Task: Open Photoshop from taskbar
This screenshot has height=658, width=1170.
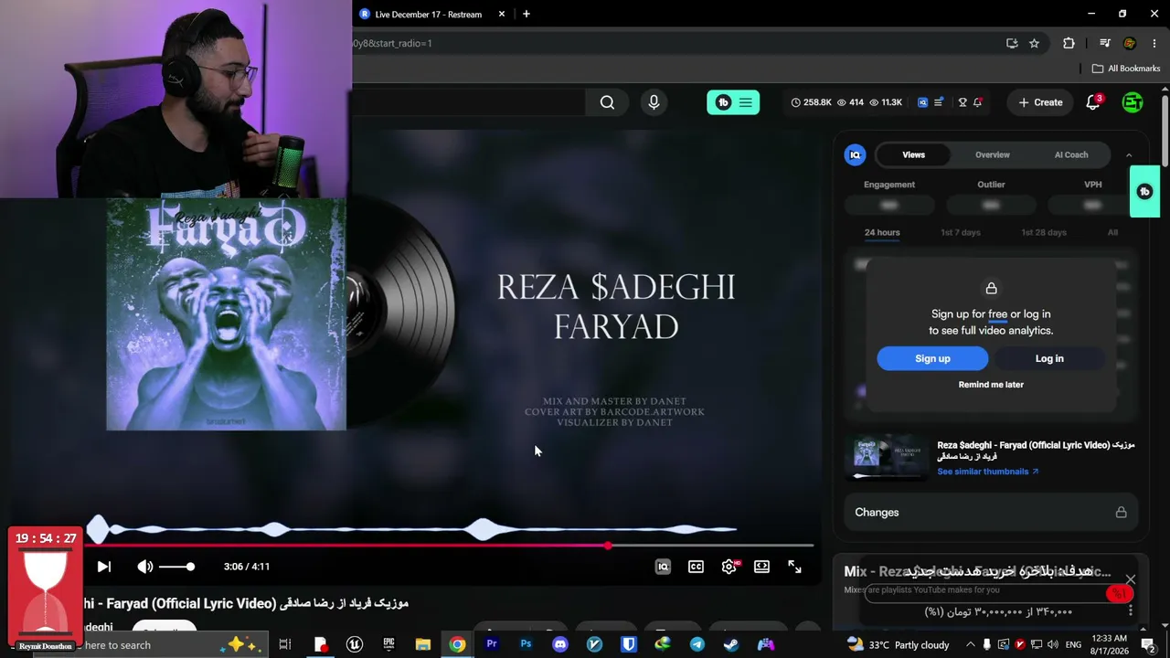Action: pyautogui.click(x=526, y=645)
